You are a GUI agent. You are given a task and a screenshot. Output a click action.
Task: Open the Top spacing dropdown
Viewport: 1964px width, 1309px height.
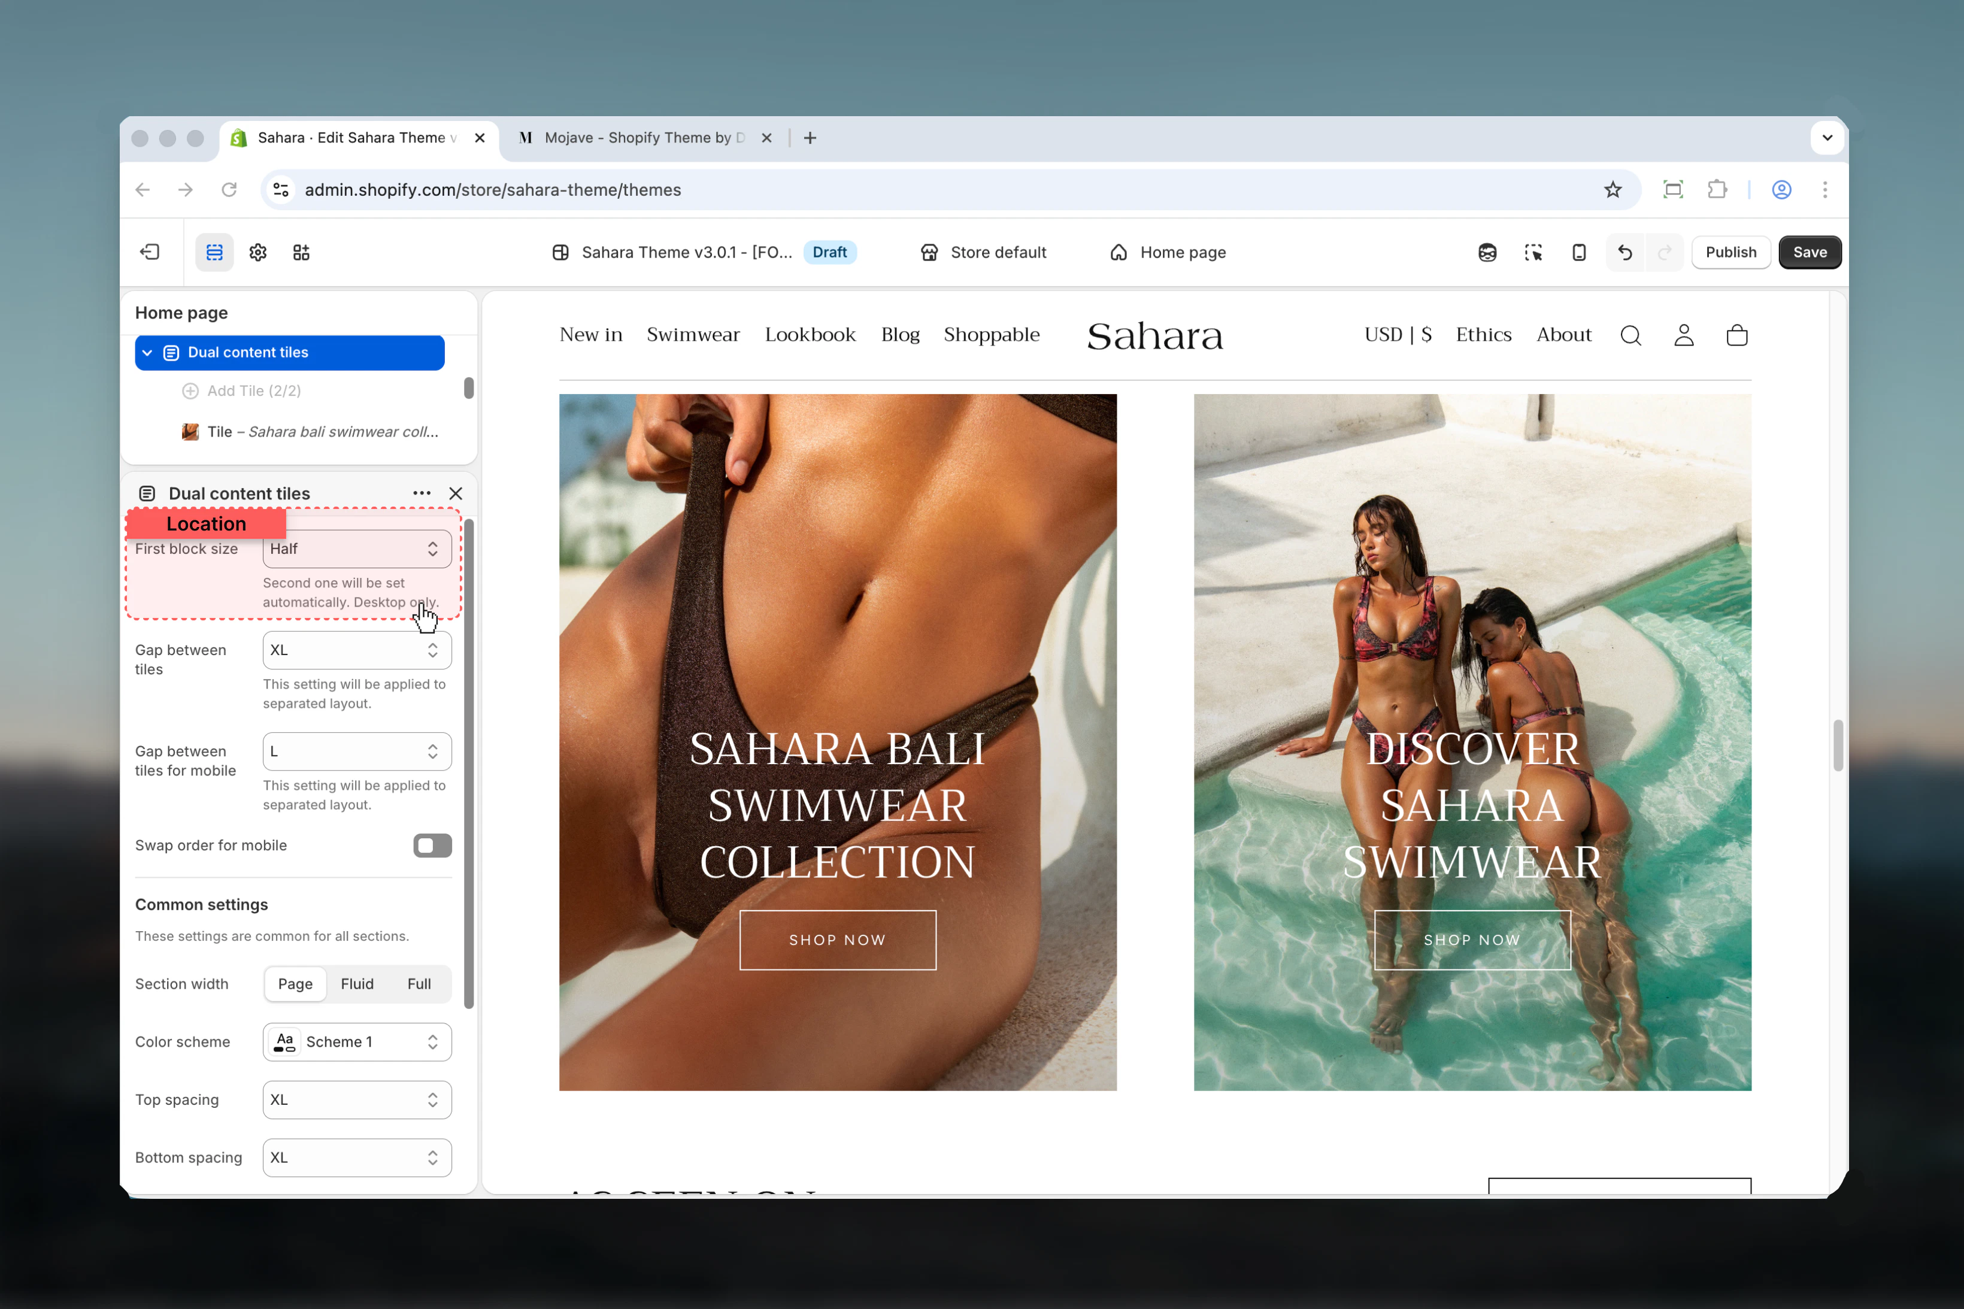pyautogui.click(x=357, y=1099)
